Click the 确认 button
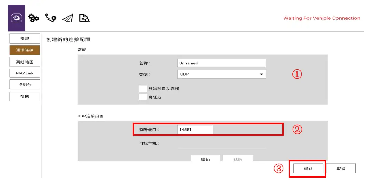This screenshot has width=372, height=182. (x=308, y=168)
